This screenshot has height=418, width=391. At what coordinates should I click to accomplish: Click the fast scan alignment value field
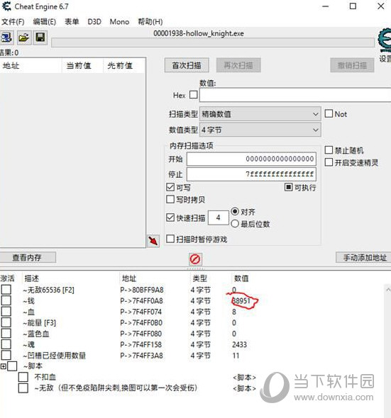219,218
